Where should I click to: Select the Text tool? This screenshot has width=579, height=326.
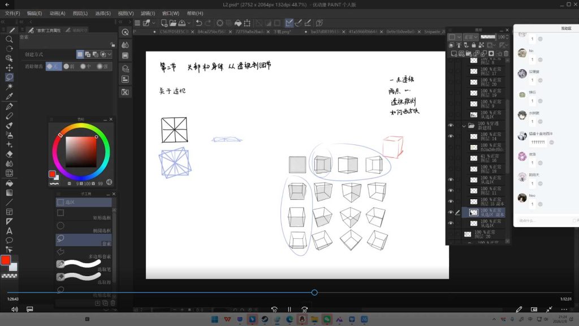[9, 231]
